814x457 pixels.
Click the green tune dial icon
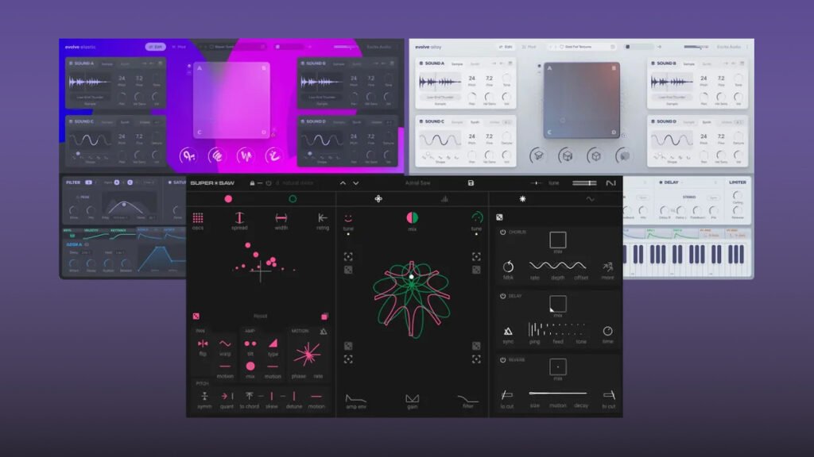click(477, 217)
